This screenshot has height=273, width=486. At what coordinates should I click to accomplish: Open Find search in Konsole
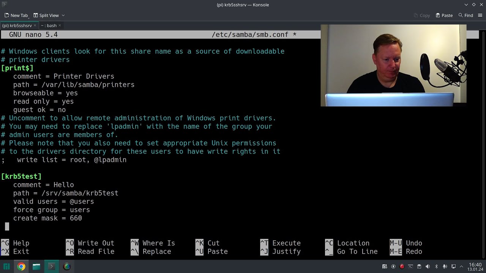[x=465, y=15]
